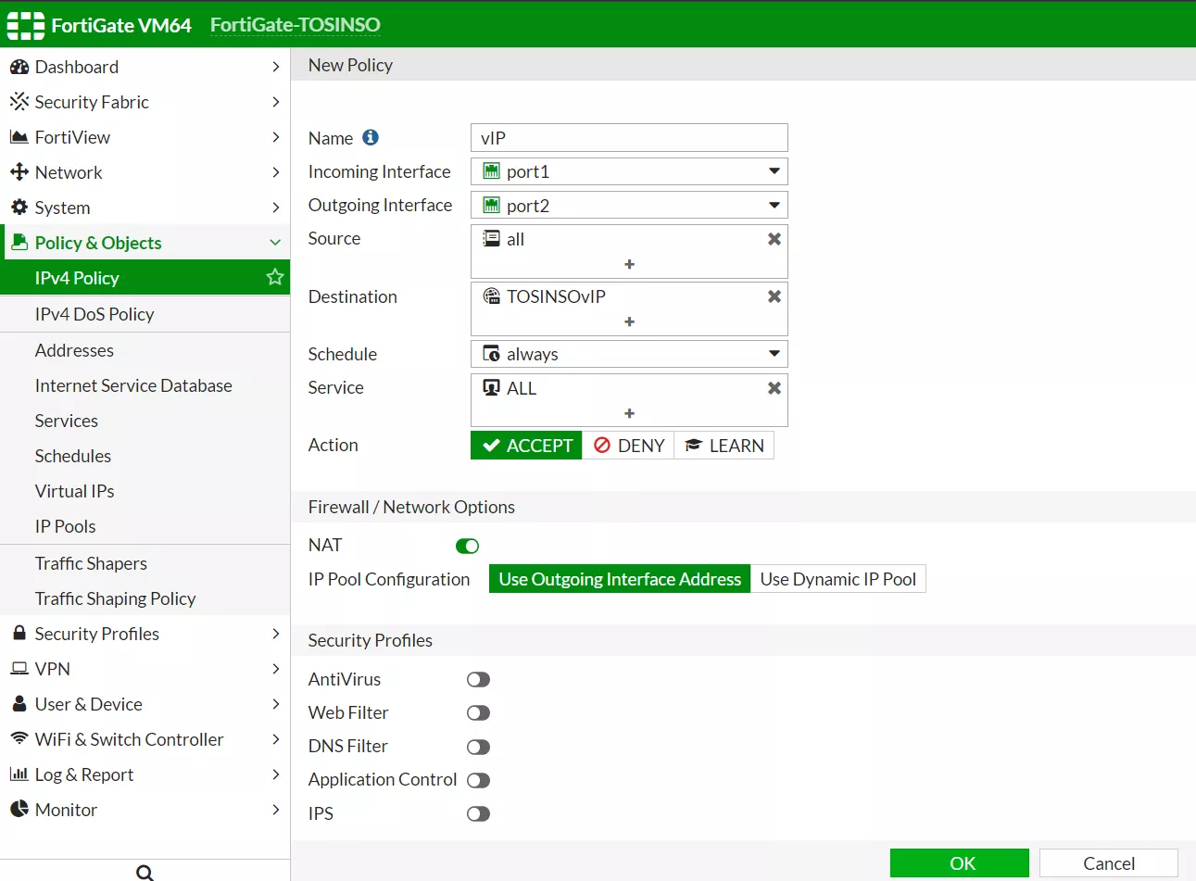
Task: Toggle the IPv4 Policy favorite star
Action: 274,277
